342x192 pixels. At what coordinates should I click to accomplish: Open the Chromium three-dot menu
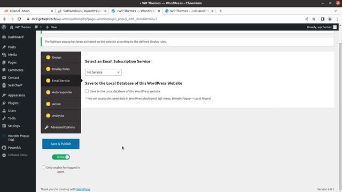[x=337, y=19]
